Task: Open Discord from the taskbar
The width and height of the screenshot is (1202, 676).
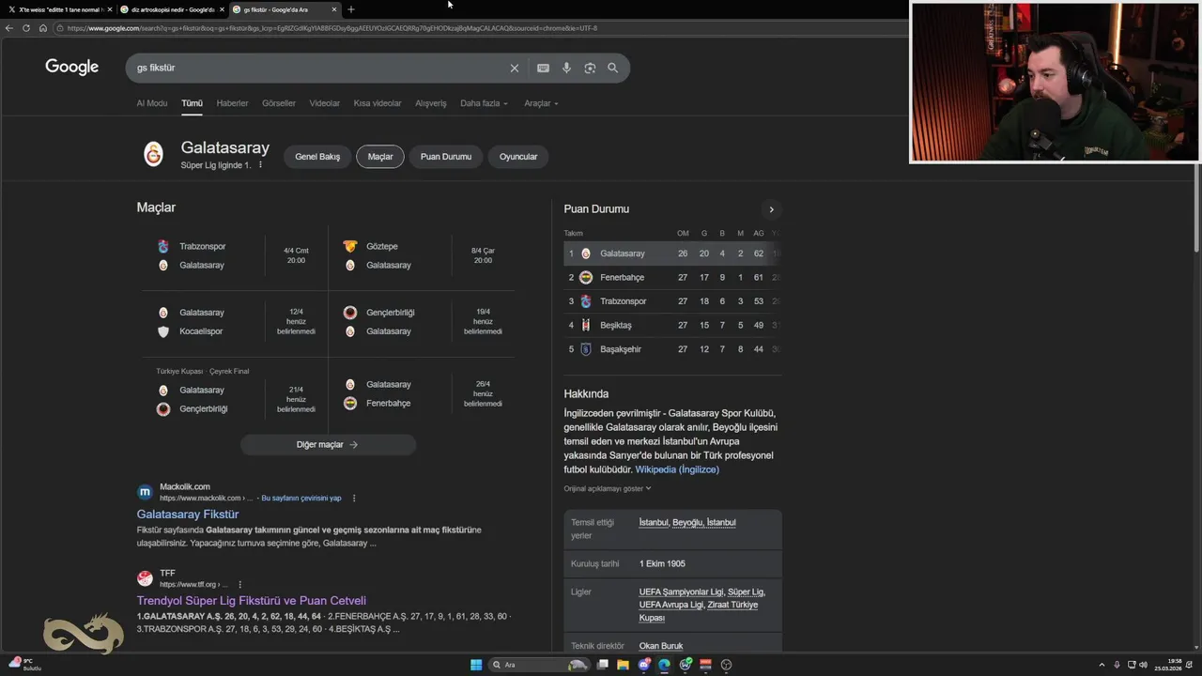Action: coord(643,665)
